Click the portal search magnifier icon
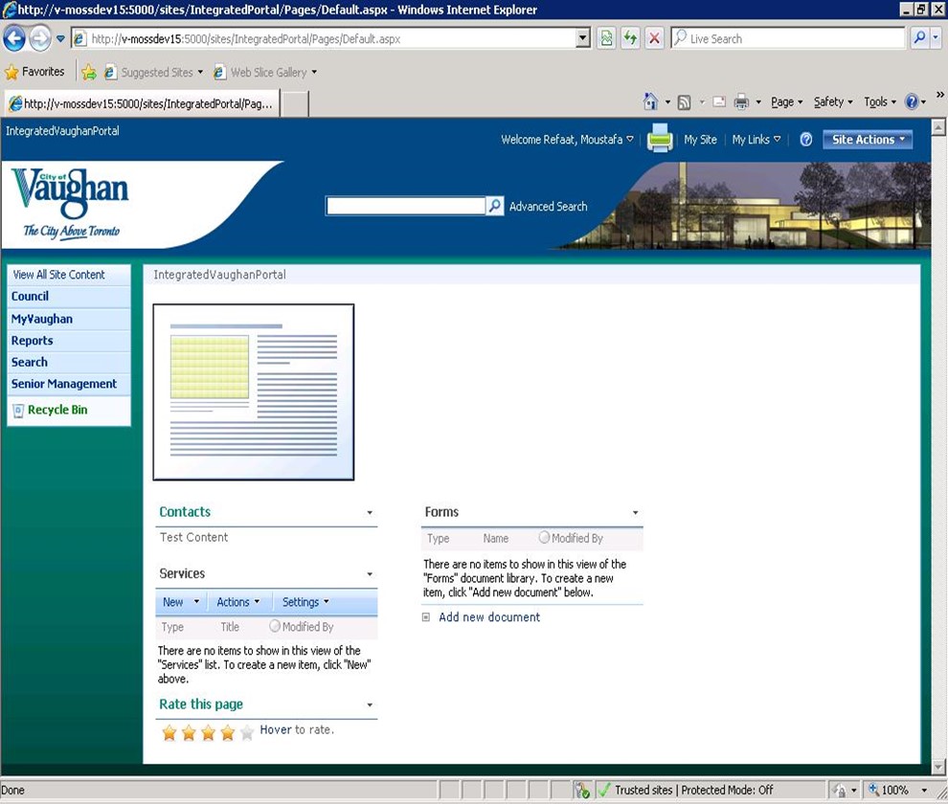 click(x=495, y=206)
